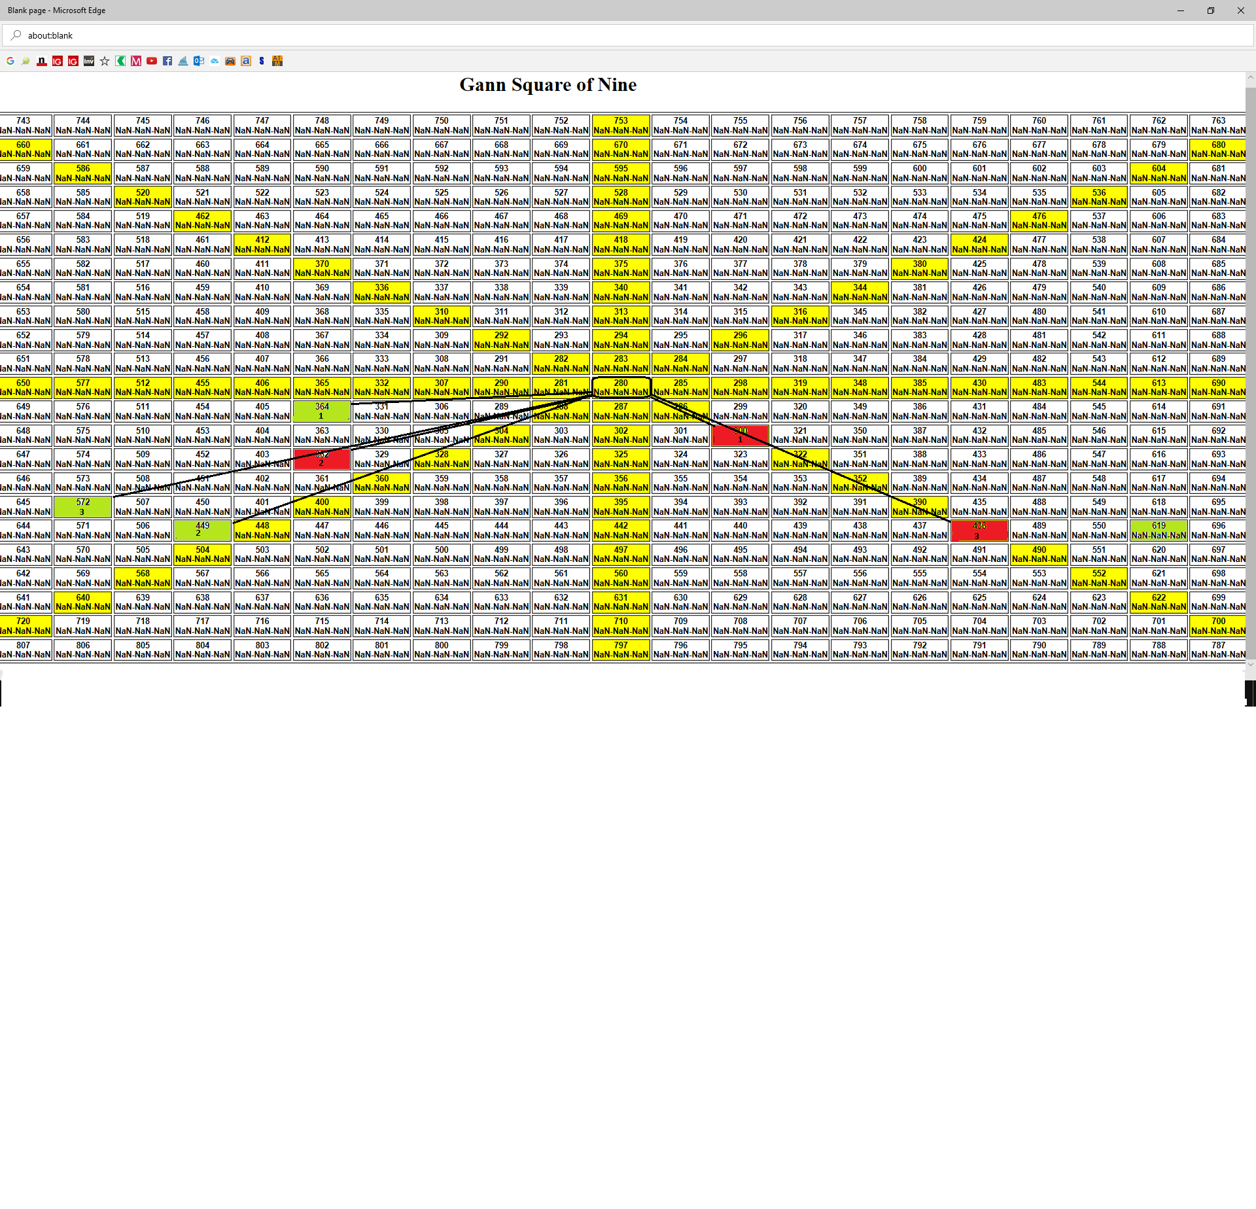Open the Amazon bookmark icon
The image size is (1256, 1209).
pos(246,61)
